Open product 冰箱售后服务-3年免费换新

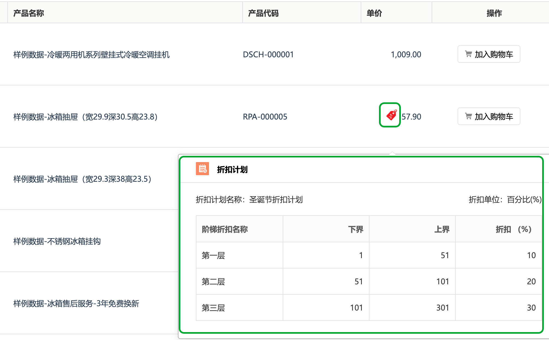(x=76, y=303)
